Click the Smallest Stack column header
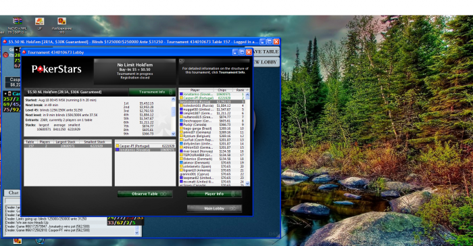The height and width of the screenshot is (246, 473). 95,141
